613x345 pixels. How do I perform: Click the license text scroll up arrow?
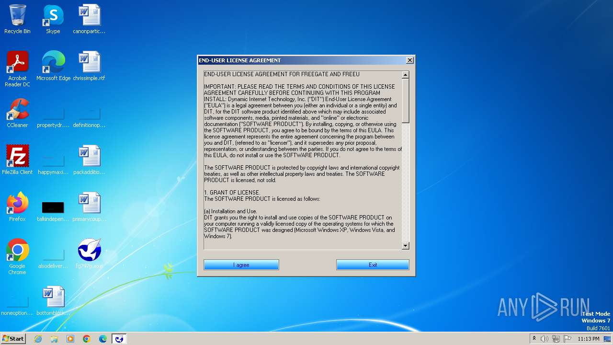[405, 75]
